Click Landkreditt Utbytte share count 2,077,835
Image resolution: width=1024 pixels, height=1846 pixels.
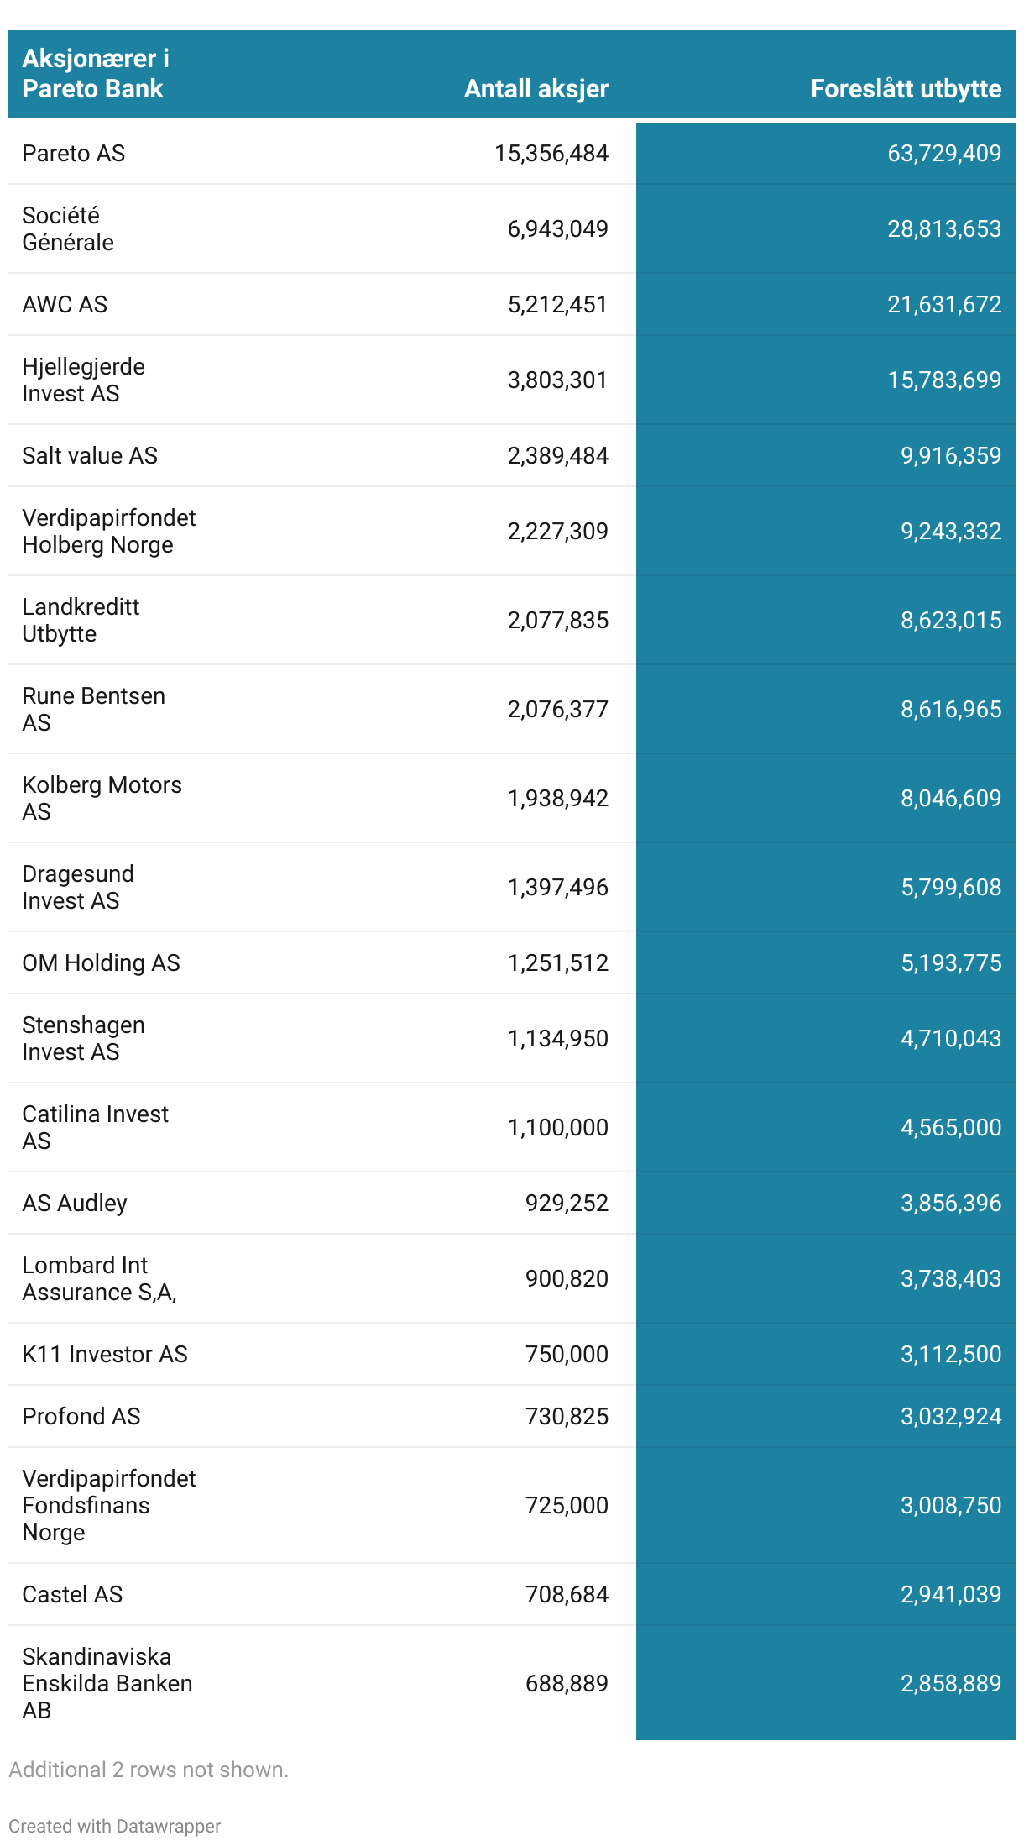557,620
